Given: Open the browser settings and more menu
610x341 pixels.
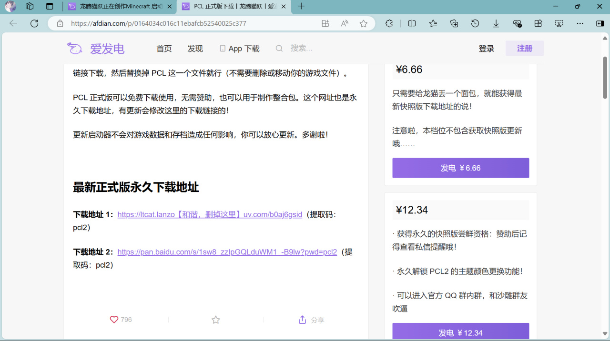Looking at the screenshot, I should click(x=580, y=23).
